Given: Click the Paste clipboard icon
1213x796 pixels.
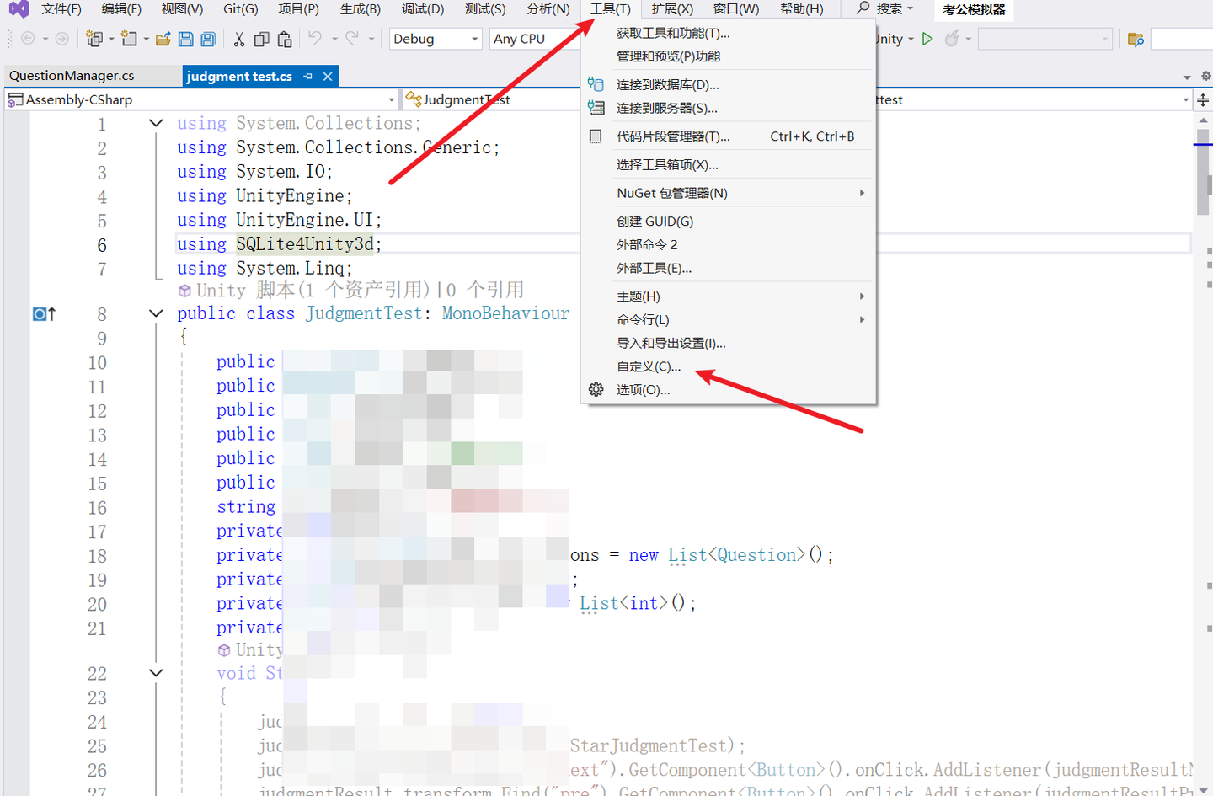Looking at the screenshot, I should coord(285,39).
